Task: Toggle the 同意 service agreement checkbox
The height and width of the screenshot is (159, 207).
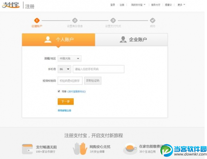Action: tap(59, 91)
